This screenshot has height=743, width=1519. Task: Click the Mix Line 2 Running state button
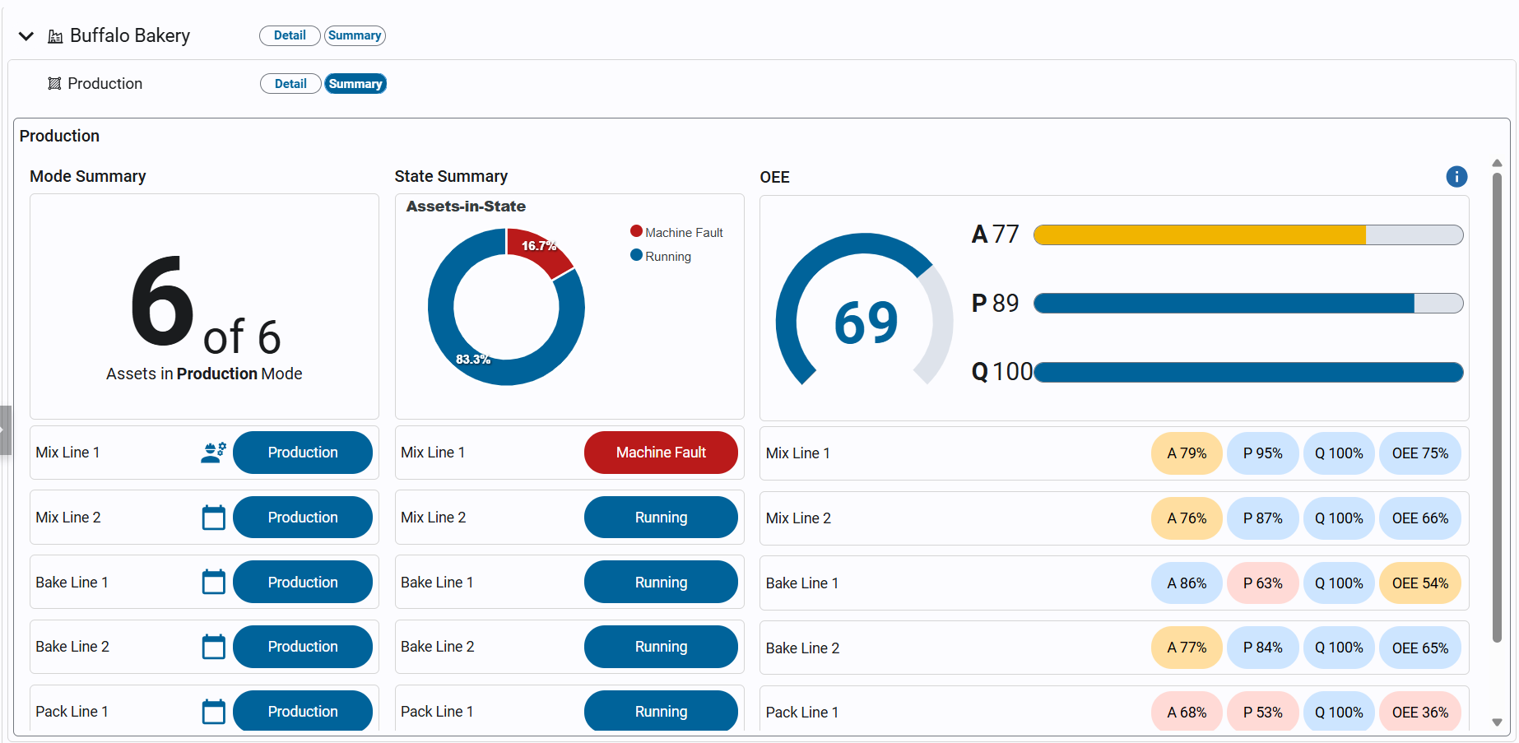[x=661, y=518]
